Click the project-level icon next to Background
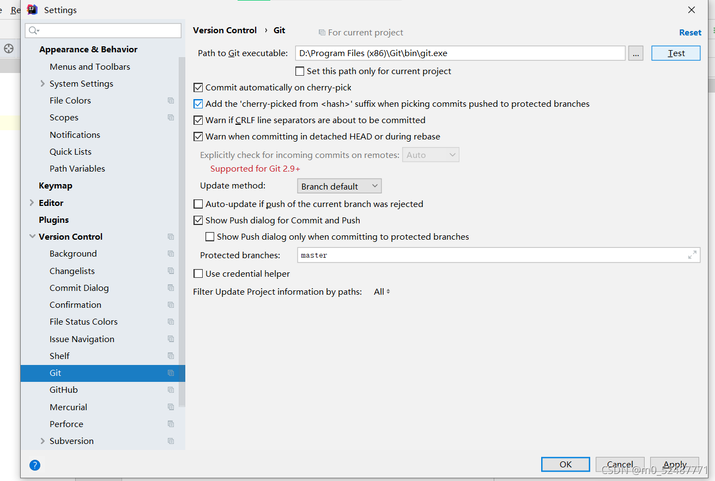The width and height of the screenshot is (715, 481). click(x=171, y=254)
